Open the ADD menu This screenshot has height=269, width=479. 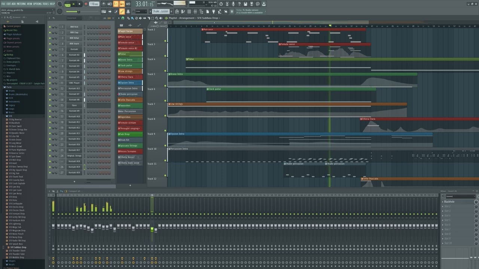click(13, 4)
